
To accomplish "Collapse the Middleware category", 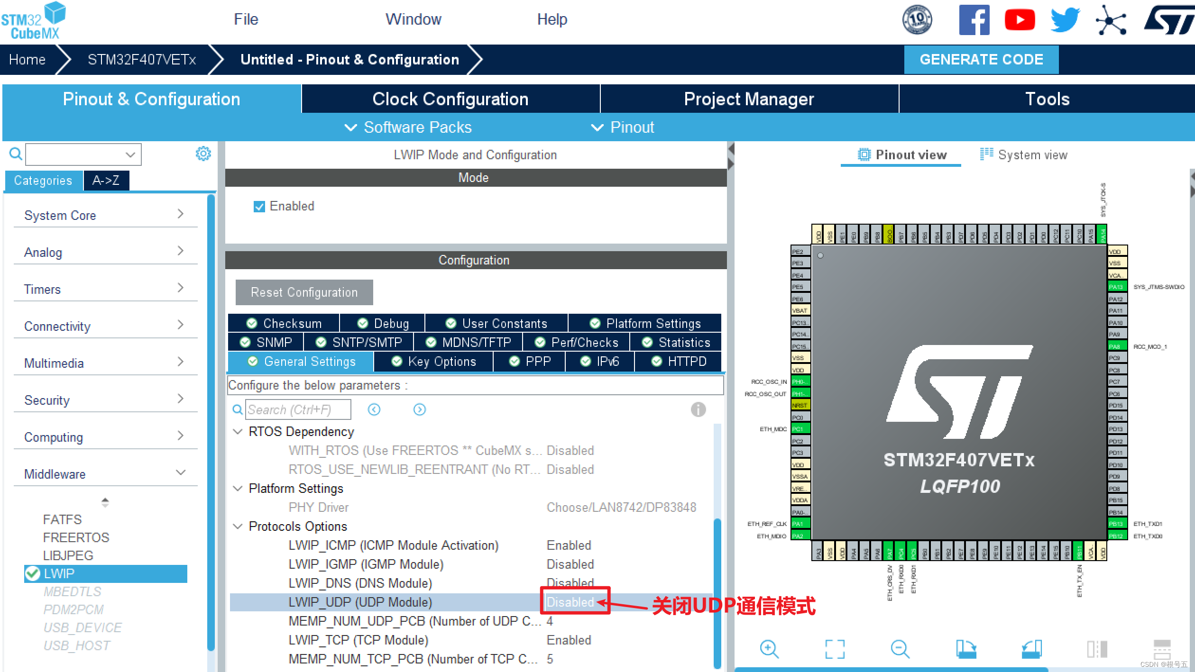I will (x=105, y=474).
